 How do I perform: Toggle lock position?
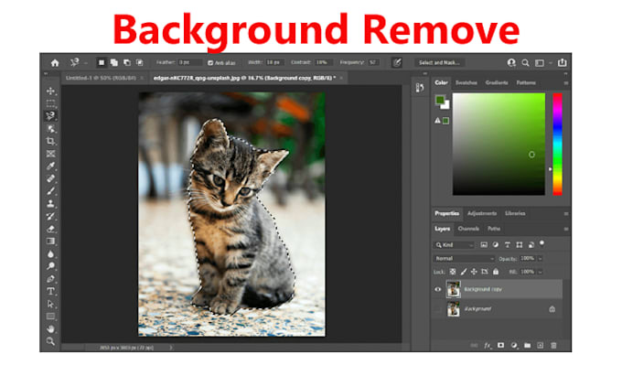474,272
